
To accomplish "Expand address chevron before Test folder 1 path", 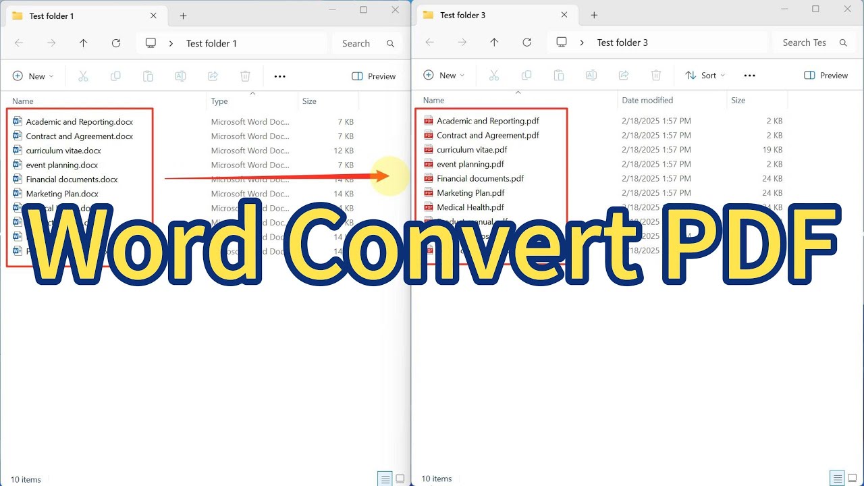I will (171, 43).
